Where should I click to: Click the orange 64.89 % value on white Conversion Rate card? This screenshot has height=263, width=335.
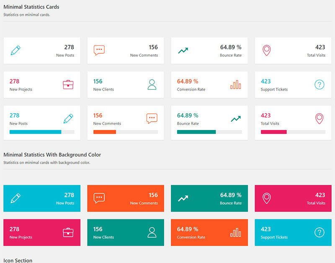188,81
